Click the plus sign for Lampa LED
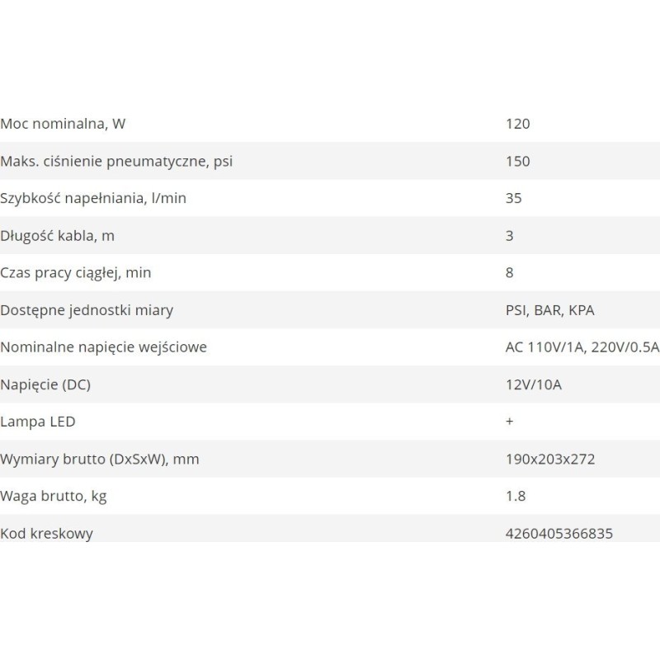The image size is (660, 660). coord(509,422)
